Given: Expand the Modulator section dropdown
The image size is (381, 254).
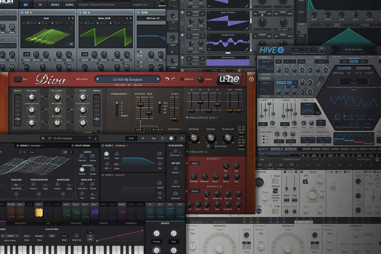Looking at the screenshot, I should (88, 180).
